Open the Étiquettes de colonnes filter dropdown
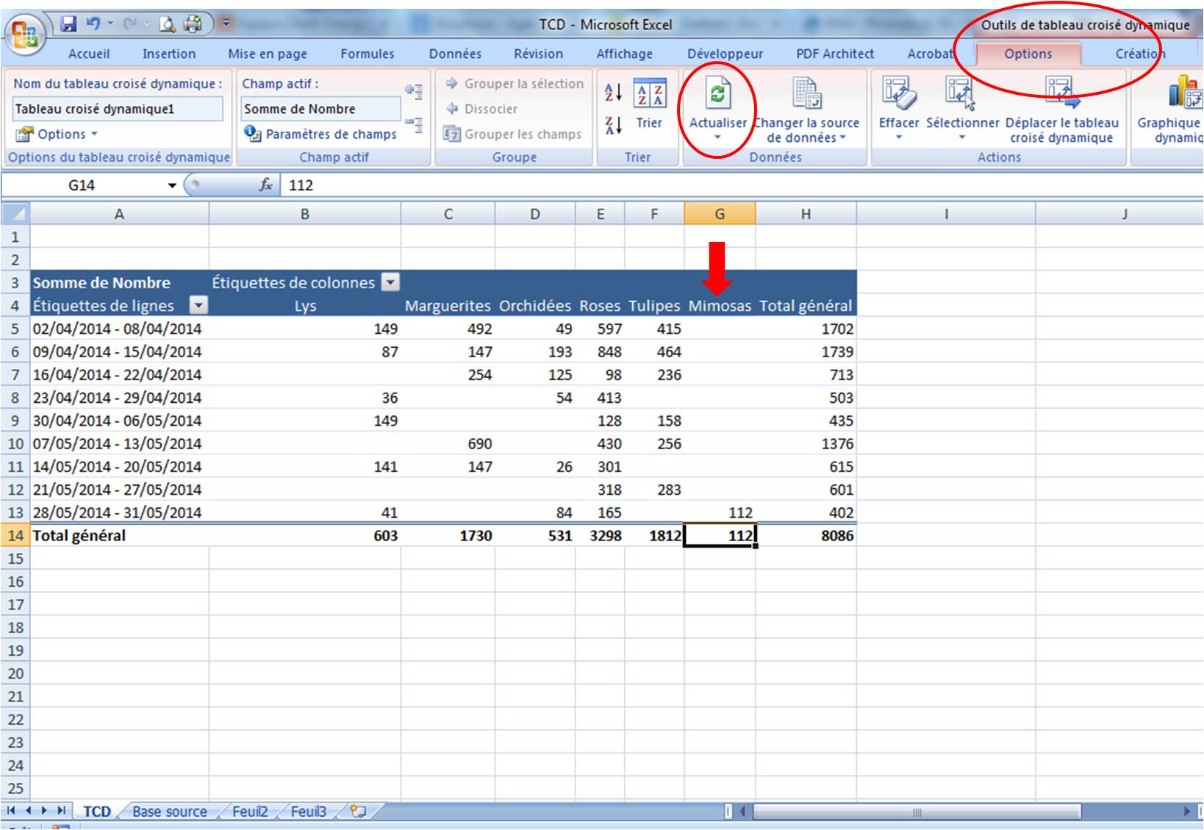This screenshot has height=830, width=1204. pyautogui.click(x=391, y=282)
